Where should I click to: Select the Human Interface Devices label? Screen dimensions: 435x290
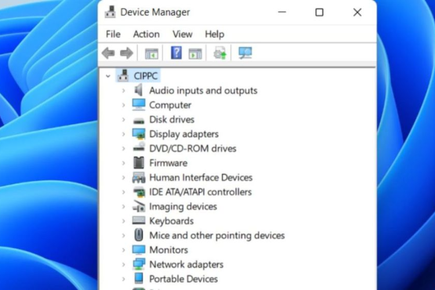(201, 177)
